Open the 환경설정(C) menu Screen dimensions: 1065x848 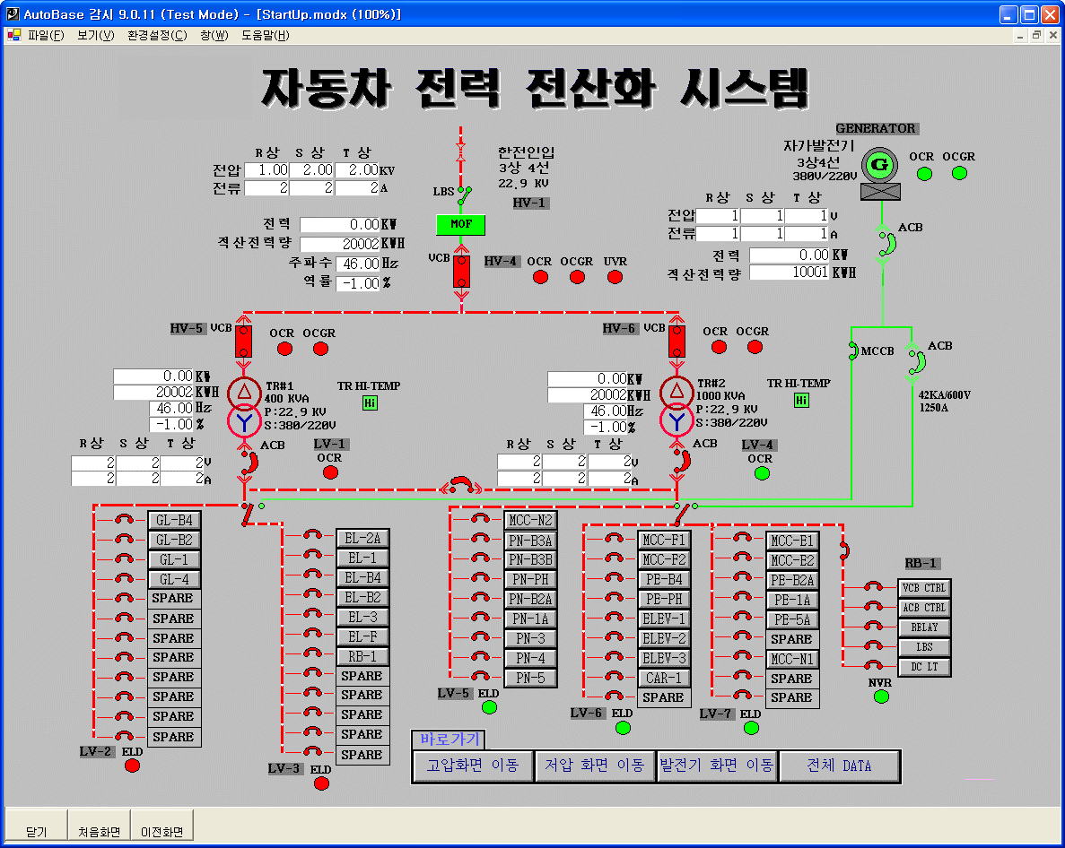click(x=157, y=36)
